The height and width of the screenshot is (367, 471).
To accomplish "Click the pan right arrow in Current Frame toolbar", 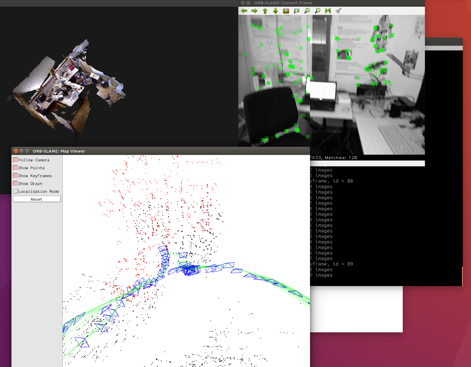I will [x=255, y=11].
